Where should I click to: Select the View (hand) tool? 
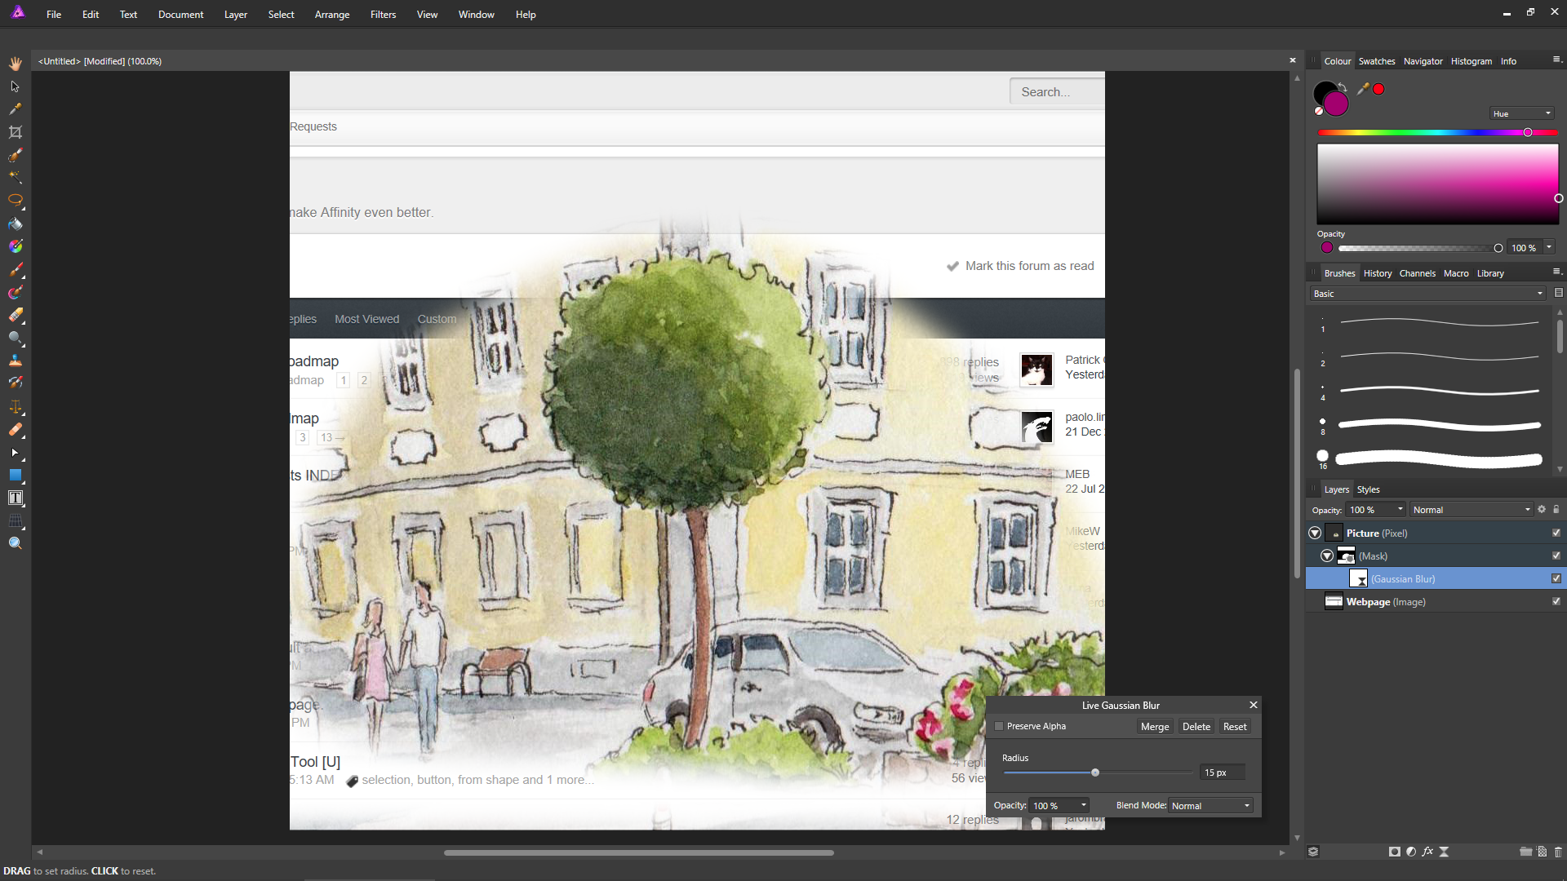coord(16,64)
